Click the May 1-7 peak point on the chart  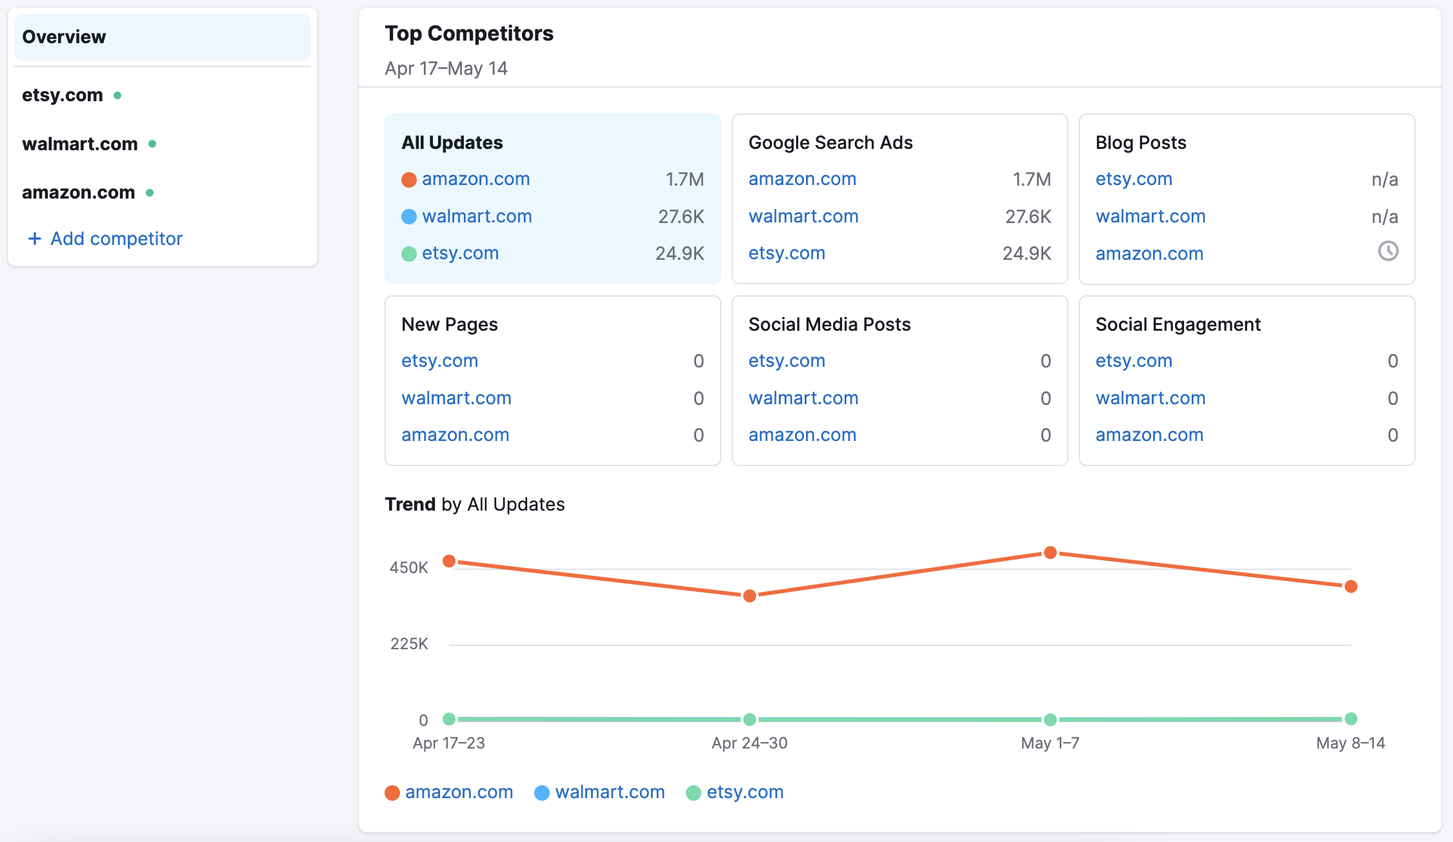point(1050,552)
